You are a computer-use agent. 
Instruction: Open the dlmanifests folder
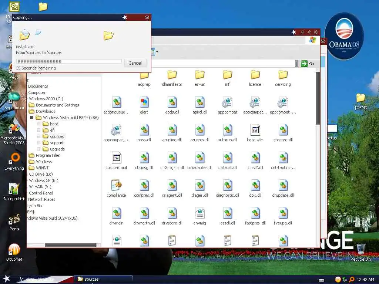(x=172, y=78)
